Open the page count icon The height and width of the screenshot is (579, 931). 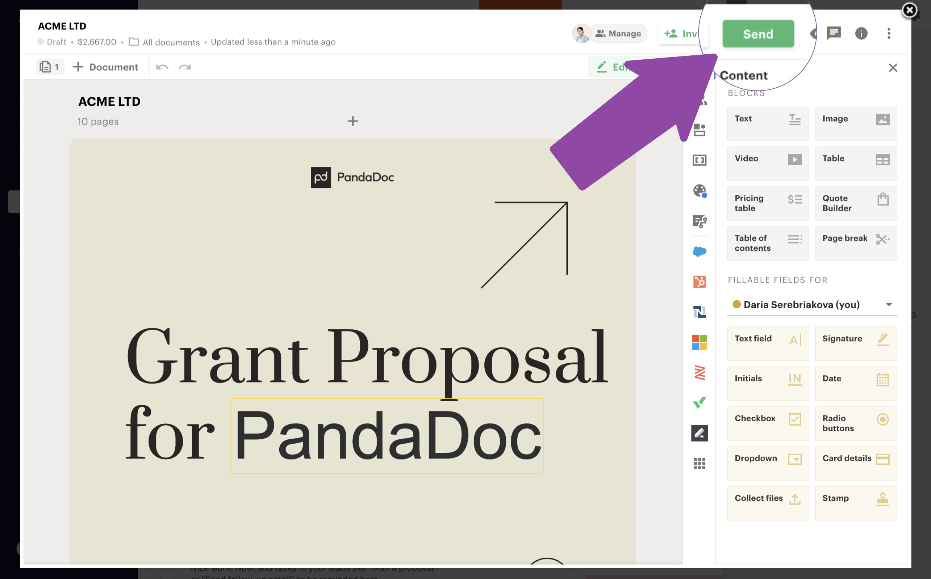coord(50,67)
